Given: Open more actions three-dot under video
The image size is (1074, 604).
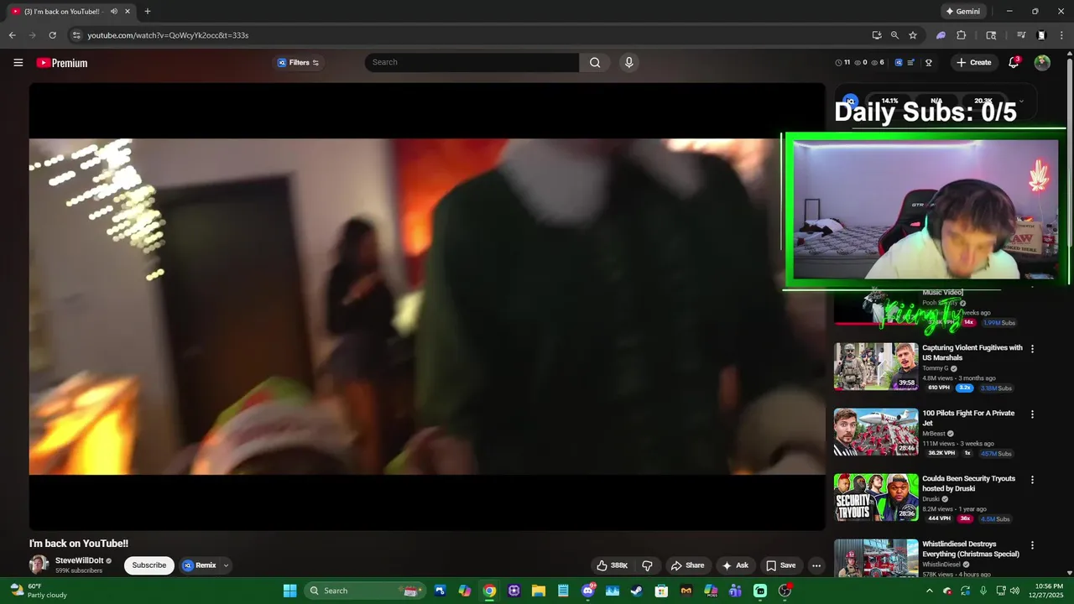Looking at the screenshot, I should point(816,565).
